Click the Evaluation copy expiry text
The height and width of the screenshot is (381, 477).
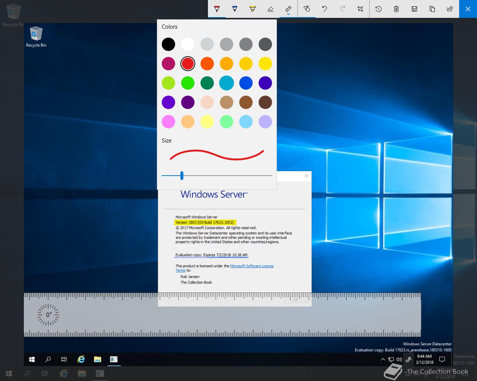click(x=211, y=255)
